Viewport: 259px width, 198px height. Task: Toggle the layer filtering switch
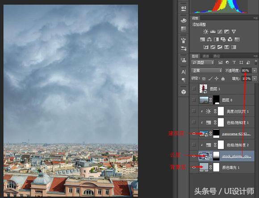[256, 62]
